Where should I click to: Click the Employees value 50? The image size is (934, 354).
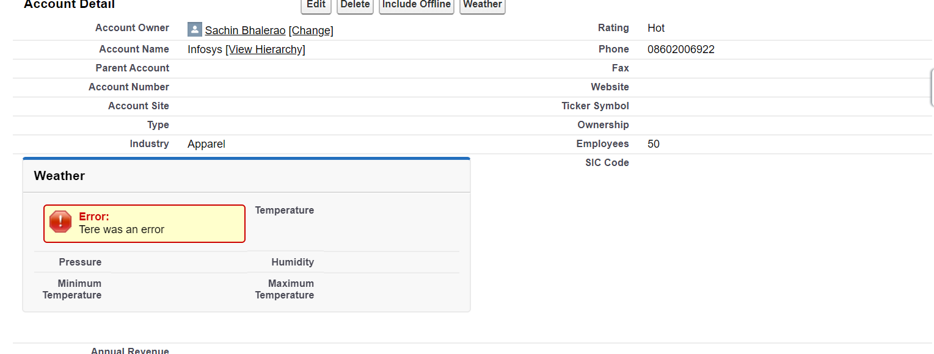pyautogui.click(x=654, y=144)
